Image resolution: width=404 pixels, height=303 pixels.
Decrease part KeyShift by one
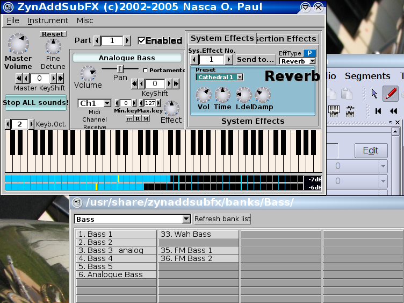click(x=141, y=83)
